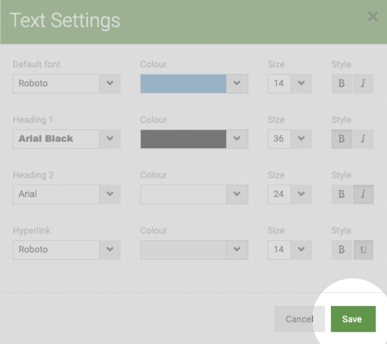
Task: Save the text settings
Action: click(353, 319)
